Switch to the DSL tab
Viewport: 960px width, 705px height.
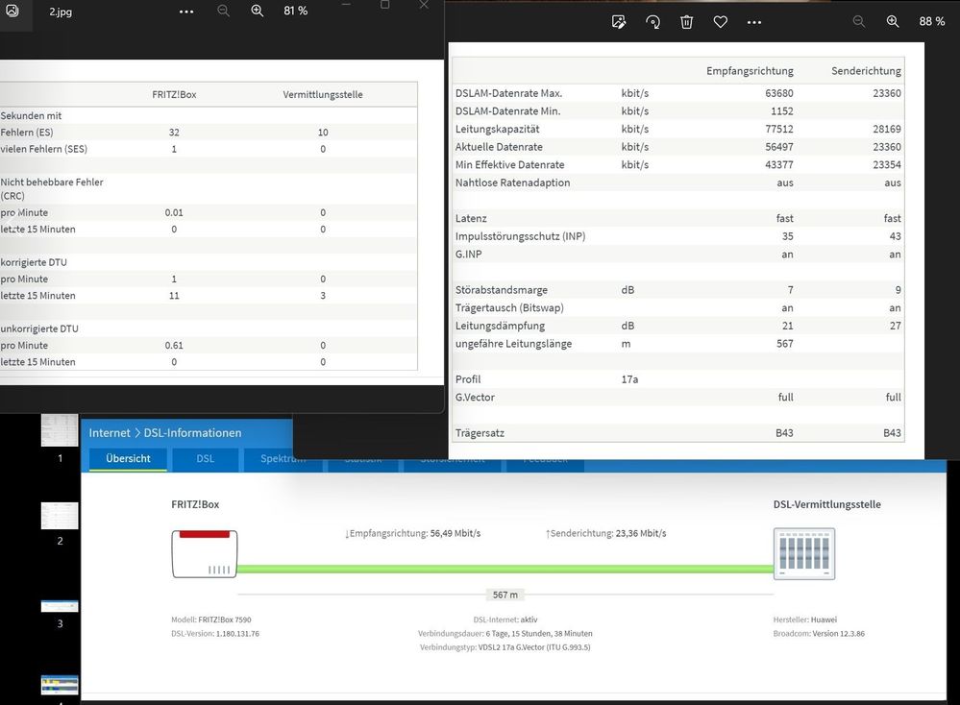205,458
